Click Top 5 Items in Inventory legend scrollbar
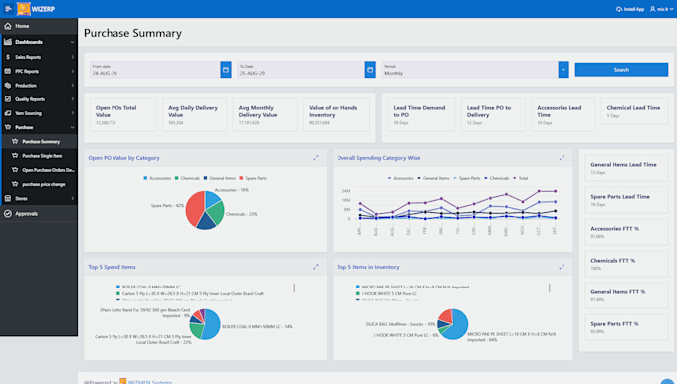 (x=550, y=288)
